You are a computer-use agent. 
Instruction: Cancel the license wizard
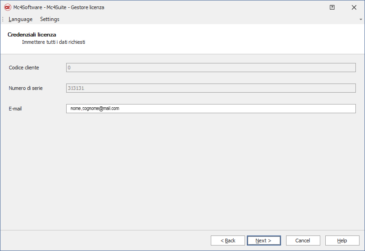pos(302,241)
